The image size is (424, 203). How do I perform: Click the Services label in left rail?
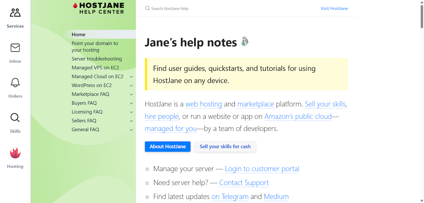[x=15, y=26]
